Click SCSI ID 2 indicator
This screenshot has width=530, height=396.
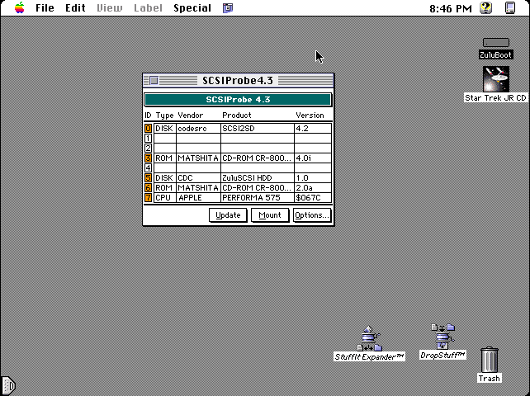click(148, 148)
